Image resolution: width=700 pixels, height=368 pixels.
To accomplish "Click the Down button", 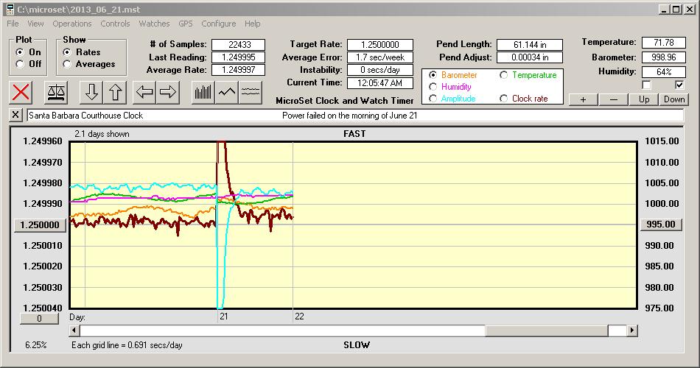I will point(674,99).
